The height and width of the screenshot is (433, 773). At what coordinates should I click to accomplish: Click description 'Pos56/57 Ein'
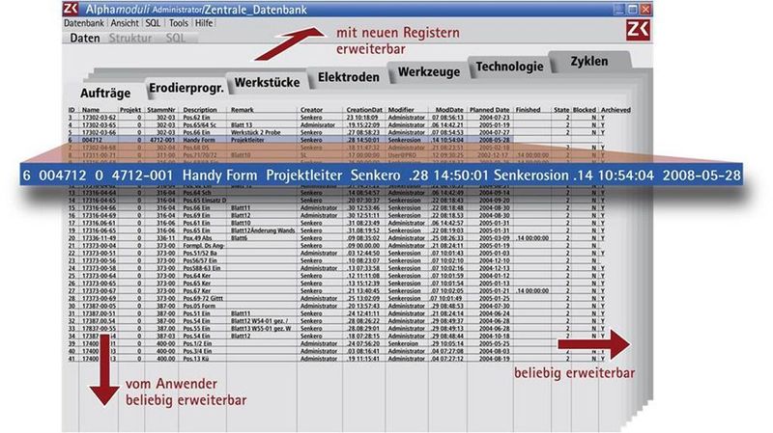[200, 260]
